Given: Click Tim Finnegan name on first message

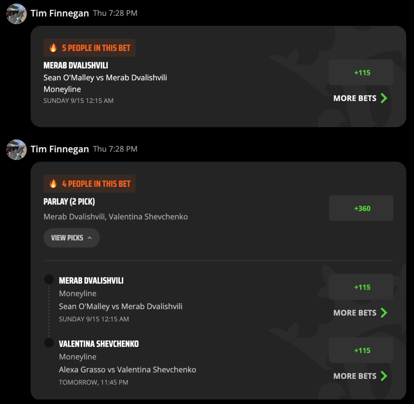Looking at the screenshot, I should (x=59, y=13).
